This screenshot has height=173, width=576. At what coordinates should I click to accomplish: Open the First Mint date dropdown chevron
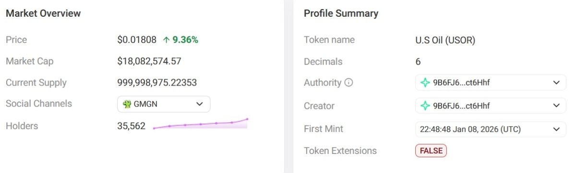click(x=556, y=129)
